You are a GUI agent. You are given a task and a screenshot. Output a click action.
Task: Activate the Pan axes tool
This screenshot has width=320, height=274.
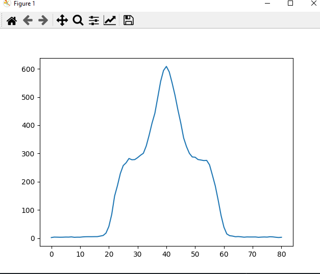click(62, 20)
